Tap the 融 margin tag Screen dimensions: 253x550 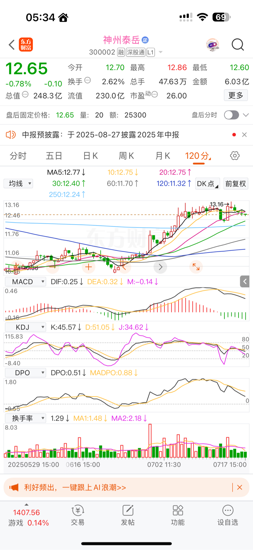[x=121, y=52]
